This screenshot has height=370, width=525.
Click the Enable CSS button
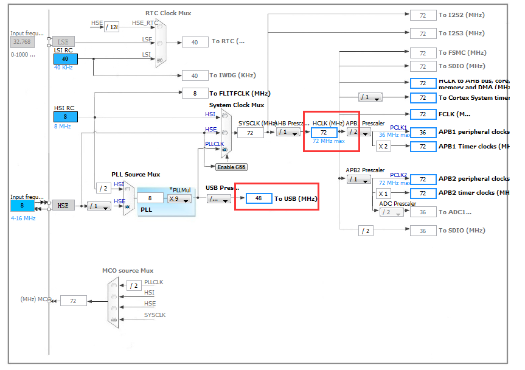231,167
